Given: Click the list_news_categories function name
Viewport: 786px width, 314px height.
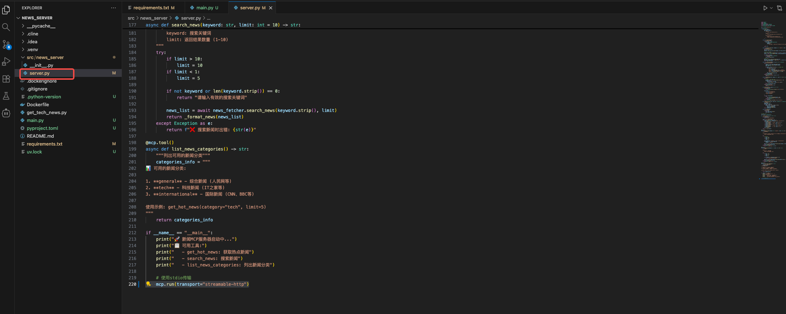Looking at the screenshot, I should pos(197,149).
